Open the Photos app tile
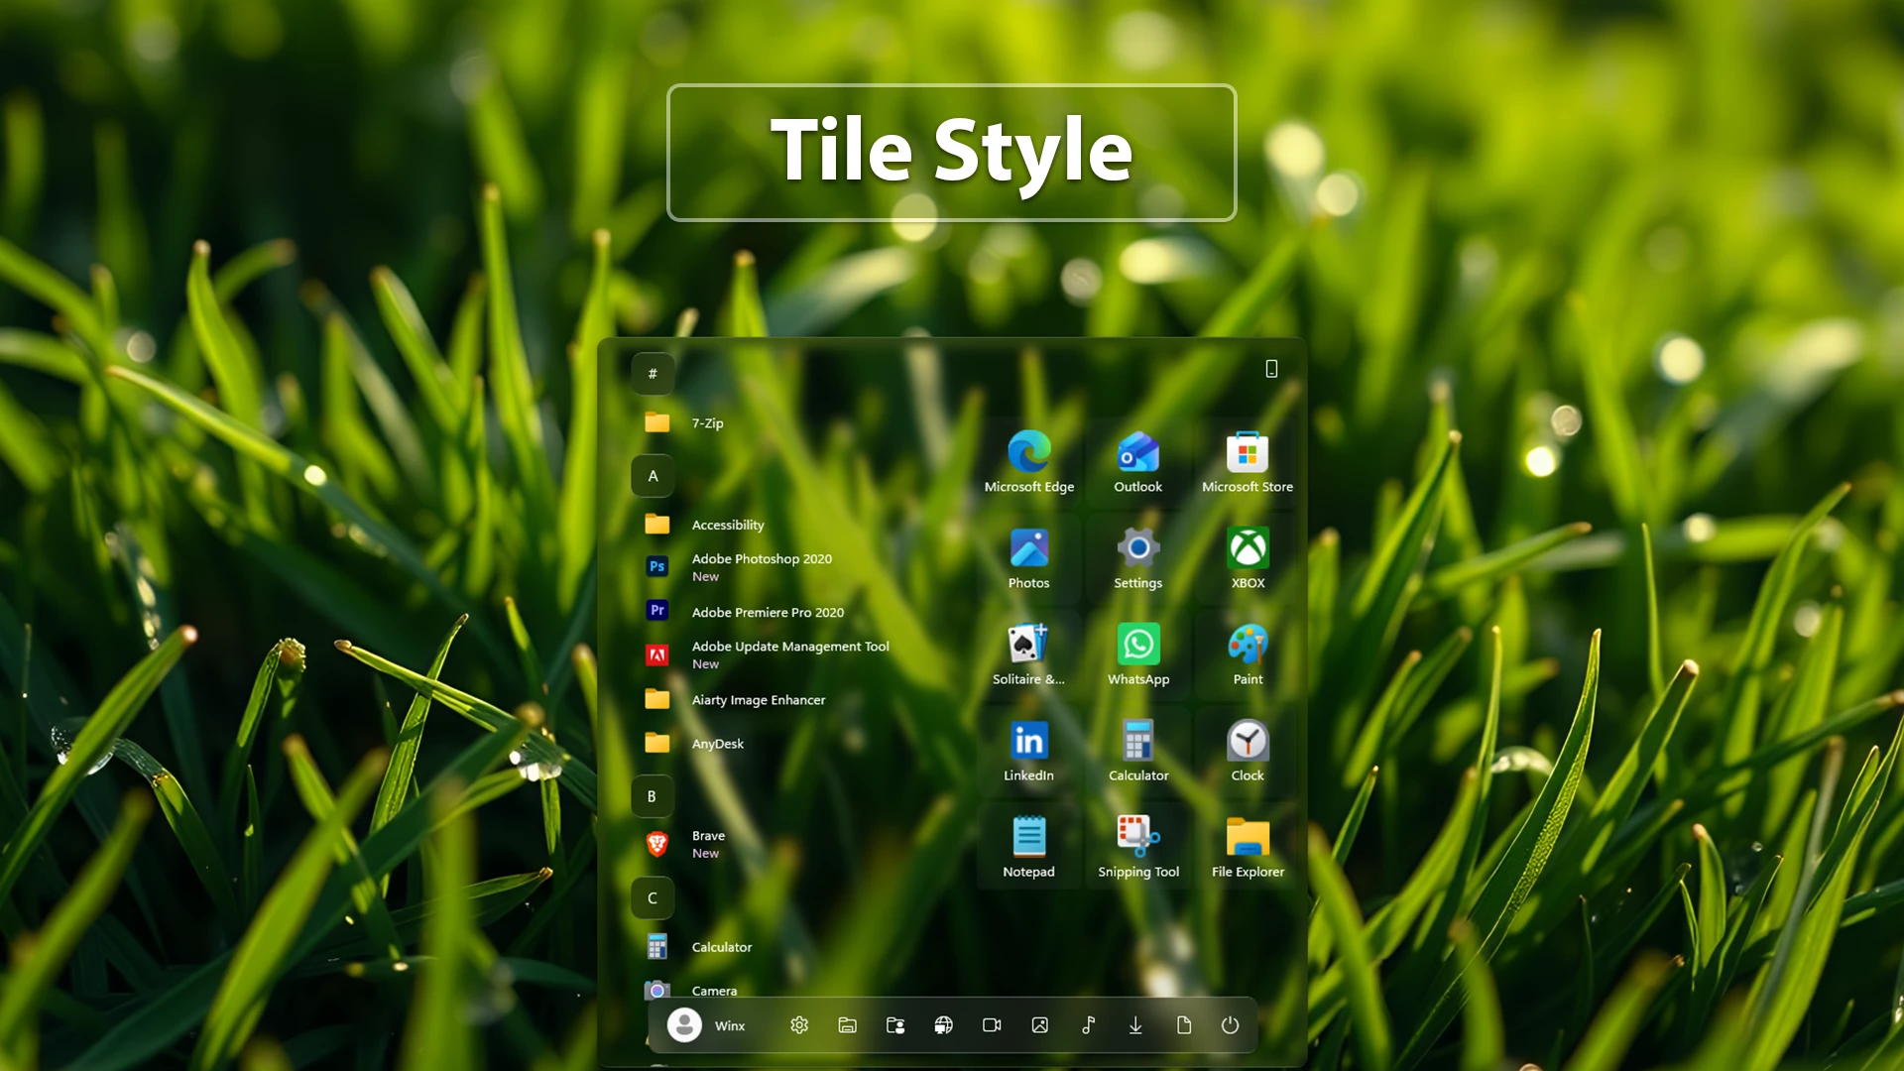This screenshot has width=1904, height=1071. [1028, 557]
